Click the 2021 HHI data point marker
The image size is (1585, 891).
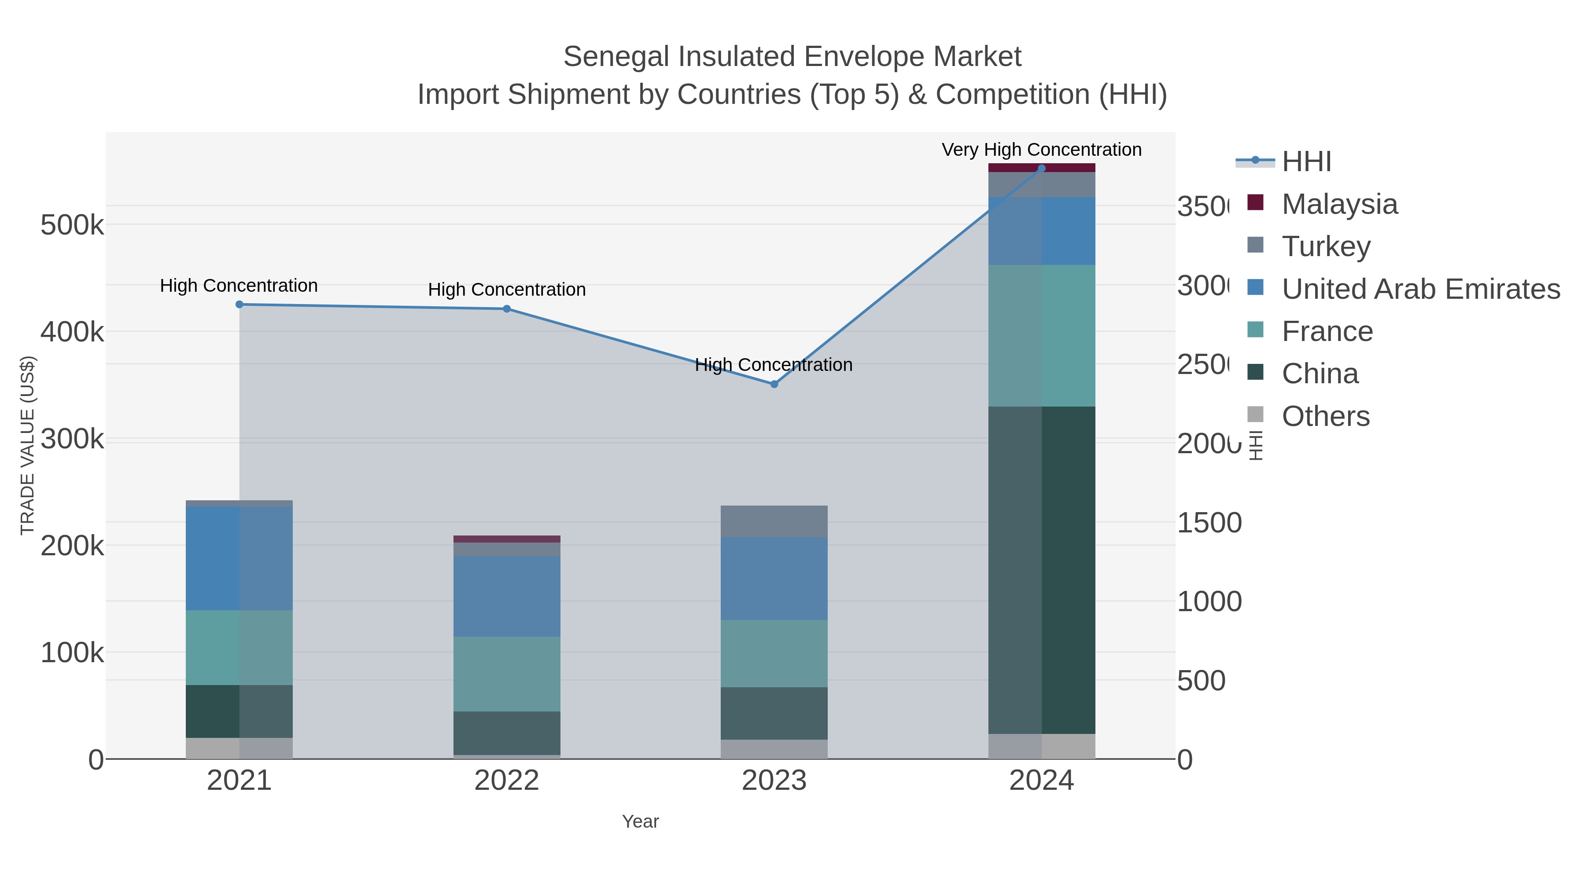click(x=240, y=304)
